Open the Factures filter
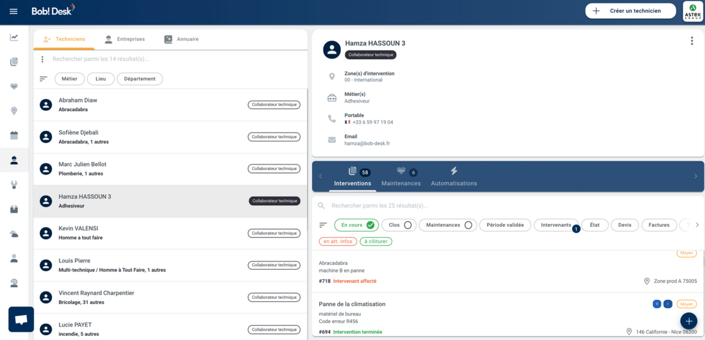This screenshot has width=705, height=340. point(659,225)
